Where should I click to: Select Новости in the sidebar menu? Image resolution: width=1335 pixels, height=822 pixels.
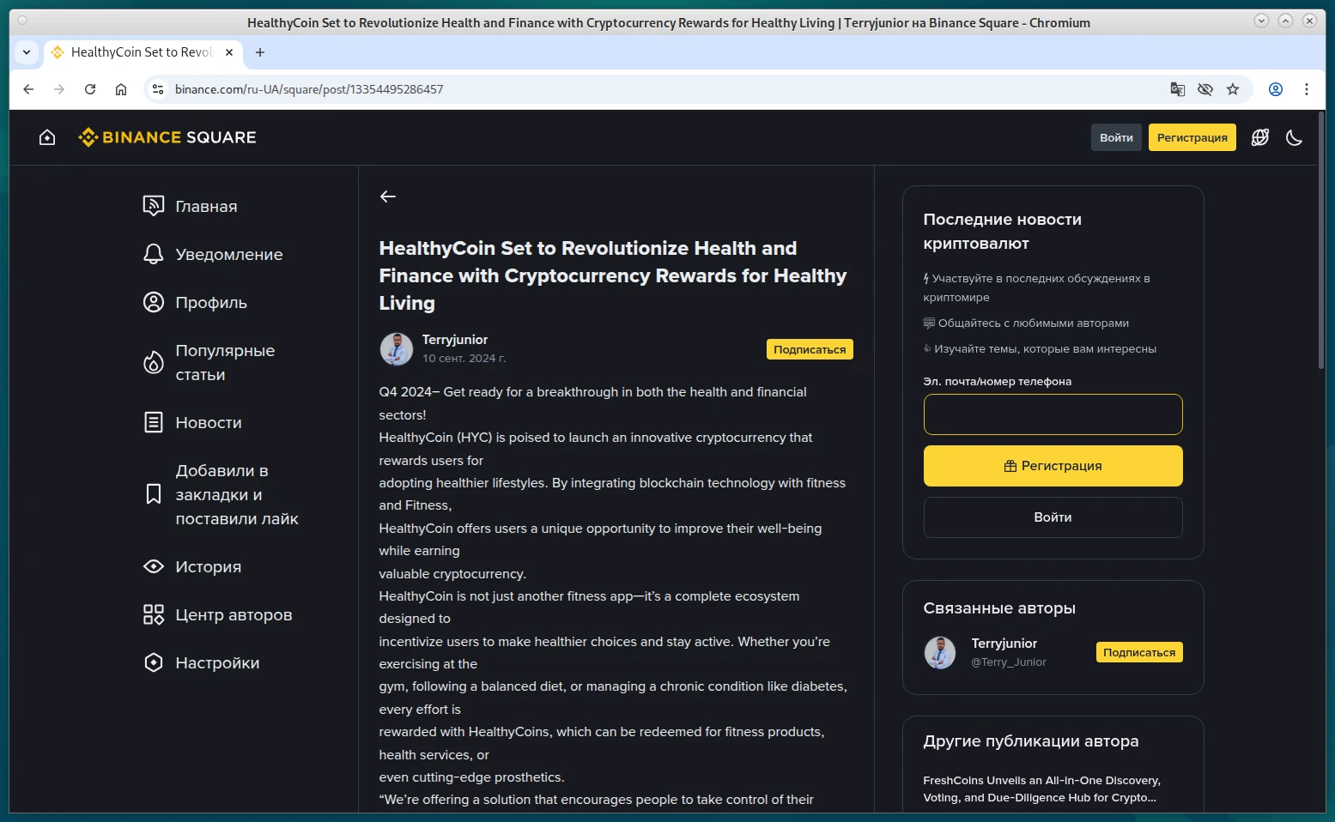(209, 423)
